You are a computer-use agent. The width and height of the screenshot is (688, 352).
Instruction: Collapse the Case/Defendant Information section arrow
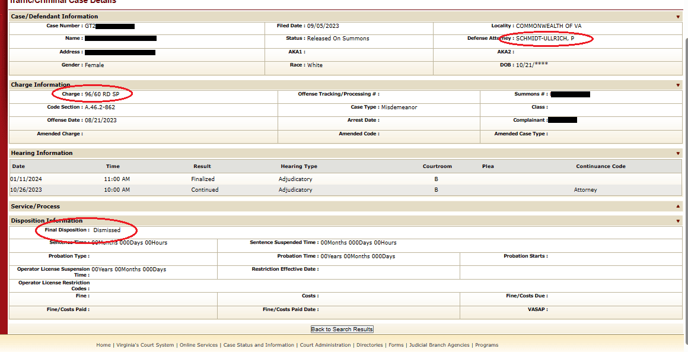[x=678, y=17]
